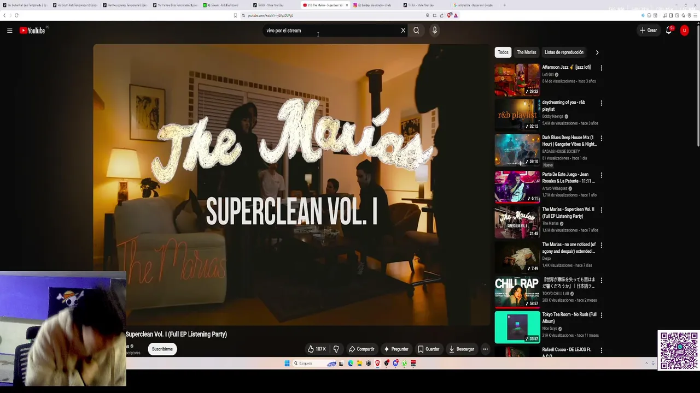Select the 'Todos' filter chip
Screen dimensions: 700x393
503,52
